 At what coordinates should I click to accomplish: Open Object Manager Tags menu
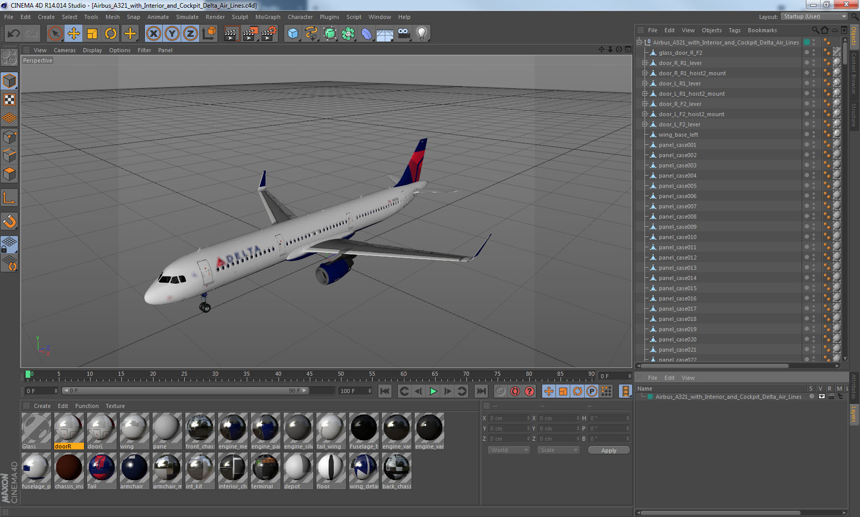point(735,30)
